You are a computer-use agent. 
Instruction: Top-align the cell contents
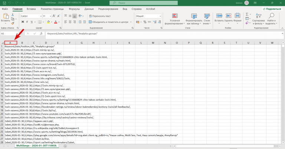pos(66,16)
